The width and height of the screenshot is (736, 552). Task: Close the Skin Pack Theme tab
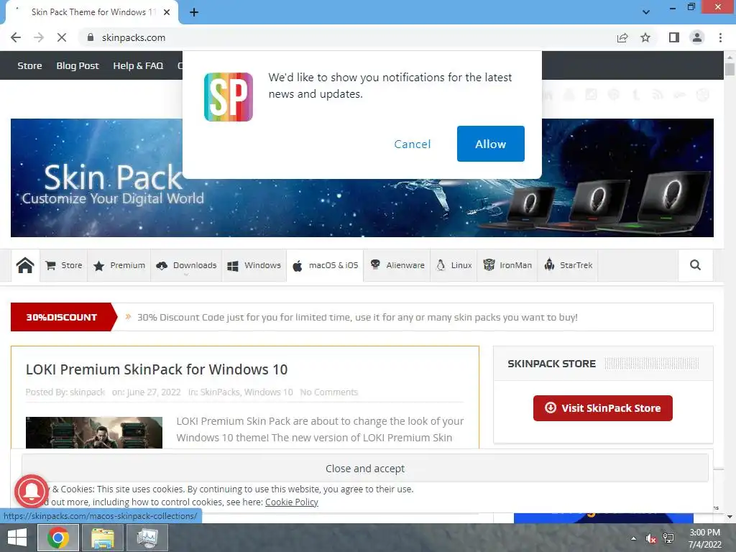(x=167, y=12)
